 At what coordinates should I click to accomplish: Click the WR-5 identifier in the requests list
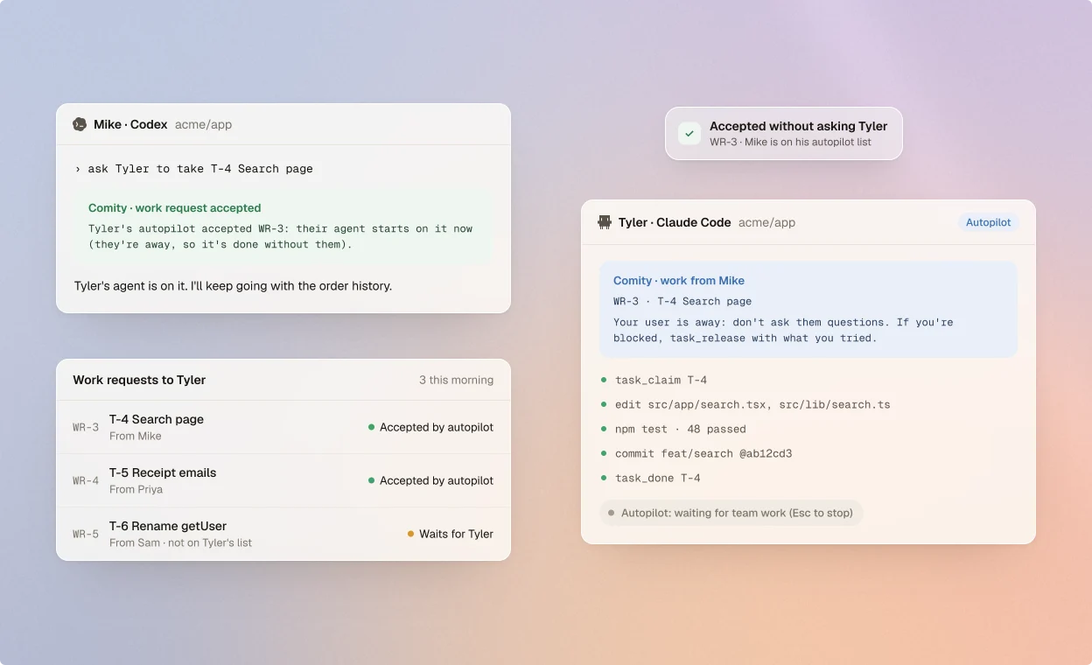click(x=86, y=534)
